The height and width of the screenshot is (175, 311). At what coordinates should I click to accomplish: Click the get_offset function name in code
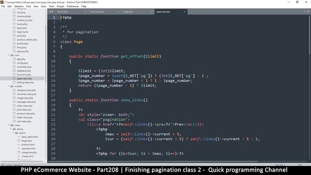pyautogui.click(x=132, y=56)
